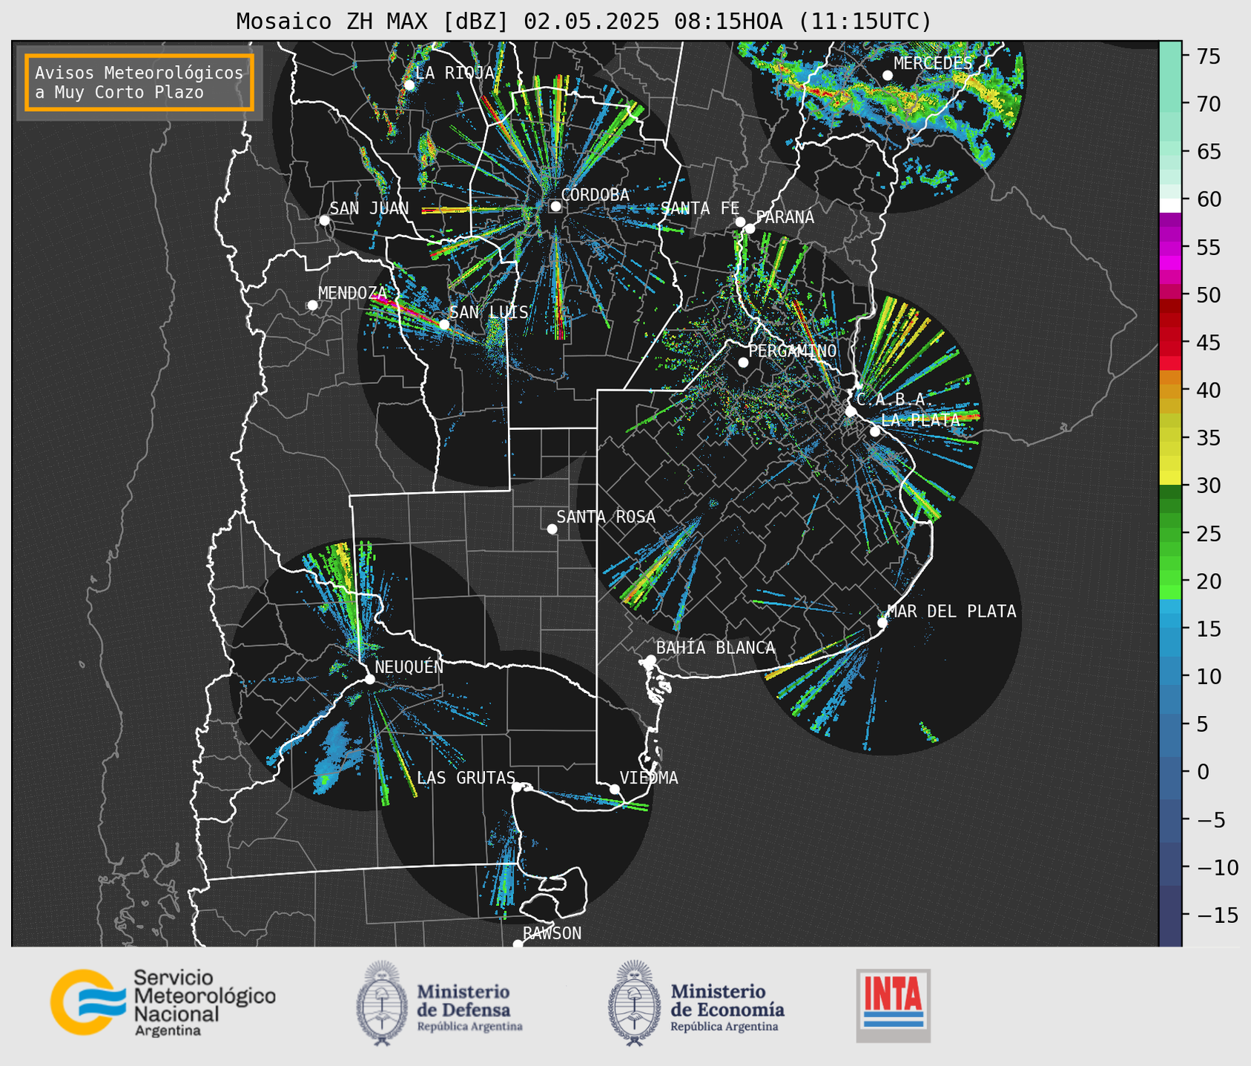
Task: Click the LAS GRUTAS city marker dot
Action: click(x=517, y=787)
